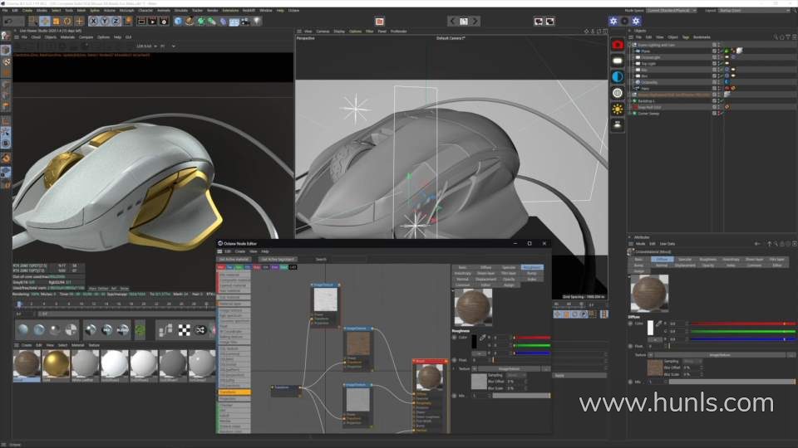Switch to Roughness tab in Node Editor
Viewport: 798px width, 448px height.
(532, 267)
